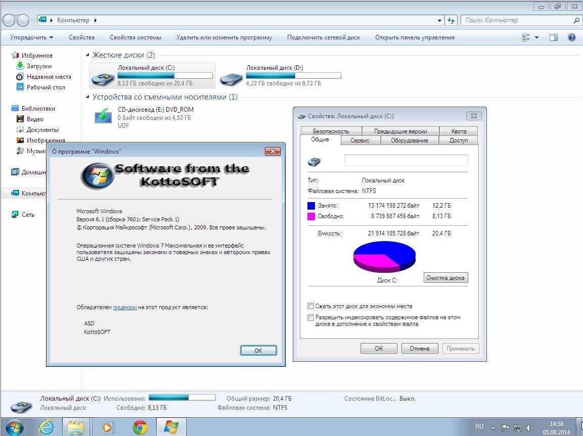
Task: Launch Google Chrome from taskbar
Action: [140, 427]
